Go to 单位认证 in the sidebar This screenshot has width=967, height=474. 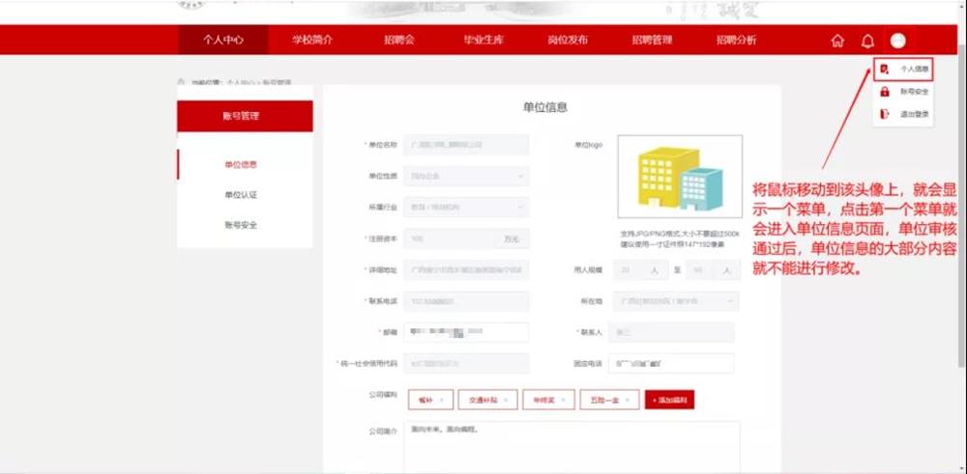[x=241, y=195]
